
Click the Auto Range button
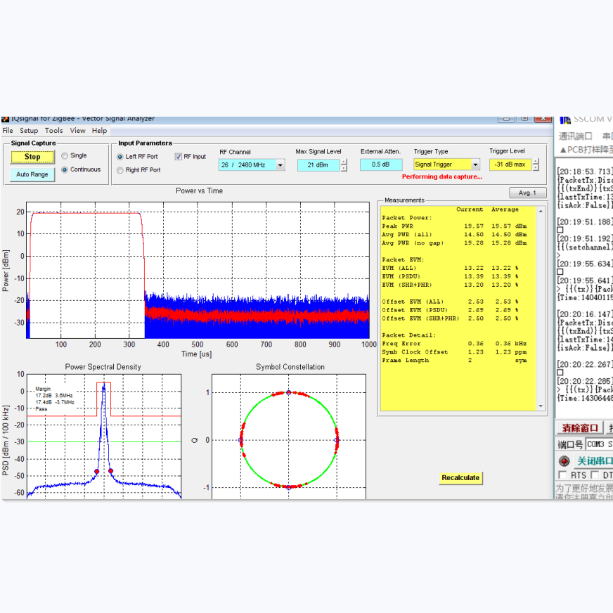tap(32, 174)
